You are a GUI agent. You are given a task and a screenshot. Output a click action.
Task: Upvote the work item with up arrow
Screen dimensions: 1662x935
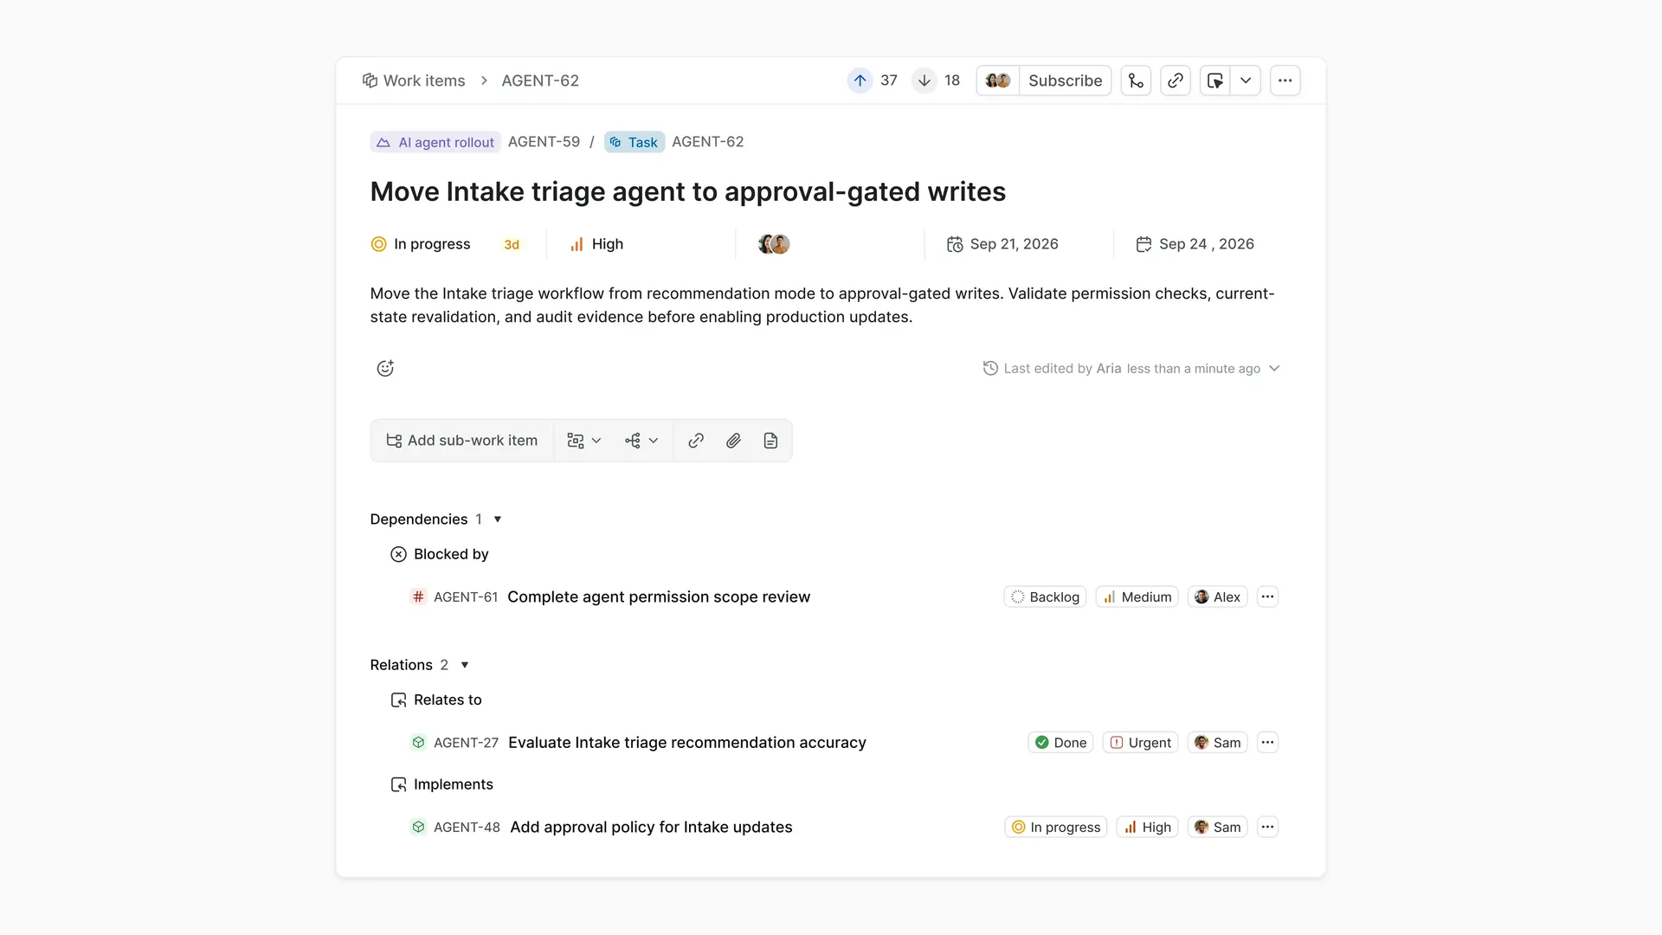click(860, 81)
